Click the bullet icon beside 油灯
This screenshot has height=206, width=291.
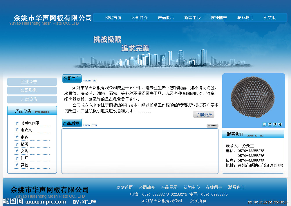point(17,158)
